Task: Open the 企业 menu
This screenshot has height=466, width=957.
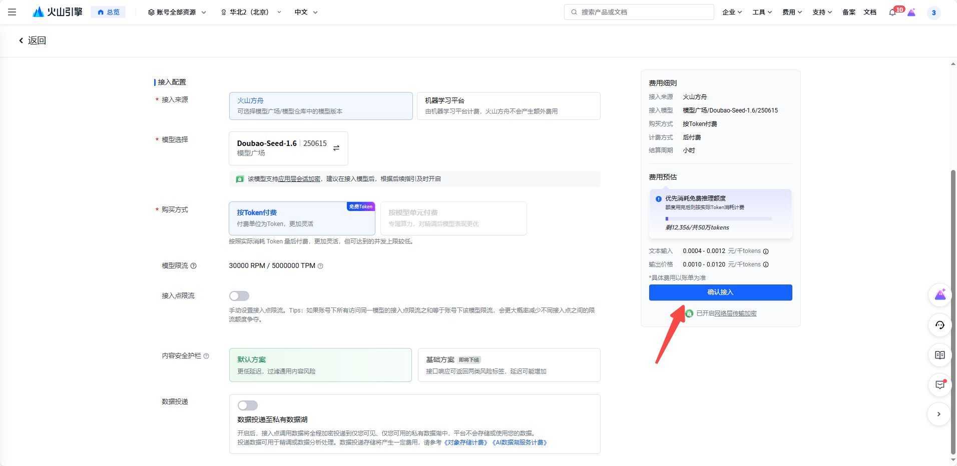Action: click(x=732, y=12)
